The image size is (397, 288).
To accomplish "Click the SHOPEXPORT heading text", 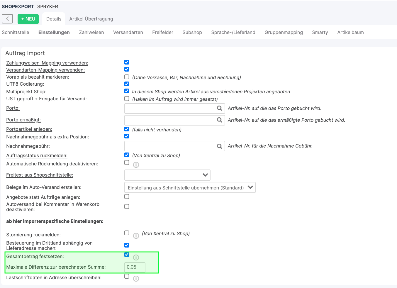I will pyautogui.click(x=18, y=6).
